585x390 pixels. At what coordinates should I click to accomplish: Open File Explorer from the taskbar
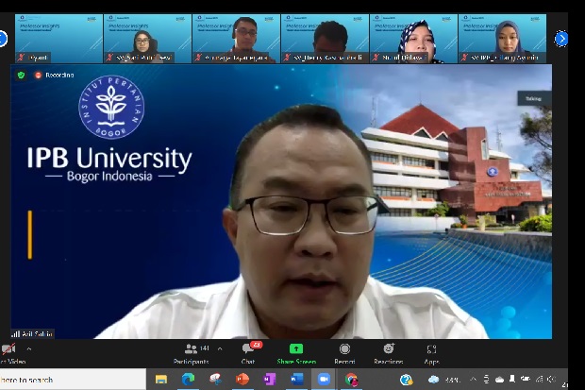161,380
